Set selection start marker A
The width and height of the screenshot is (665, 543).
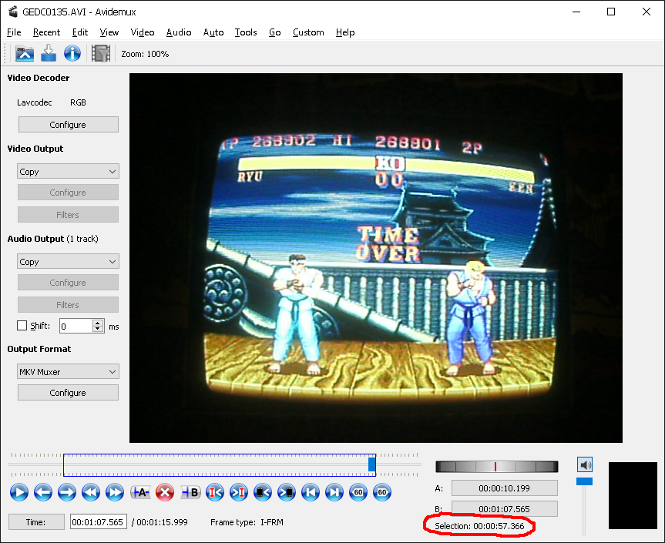(x=140, y=493)
